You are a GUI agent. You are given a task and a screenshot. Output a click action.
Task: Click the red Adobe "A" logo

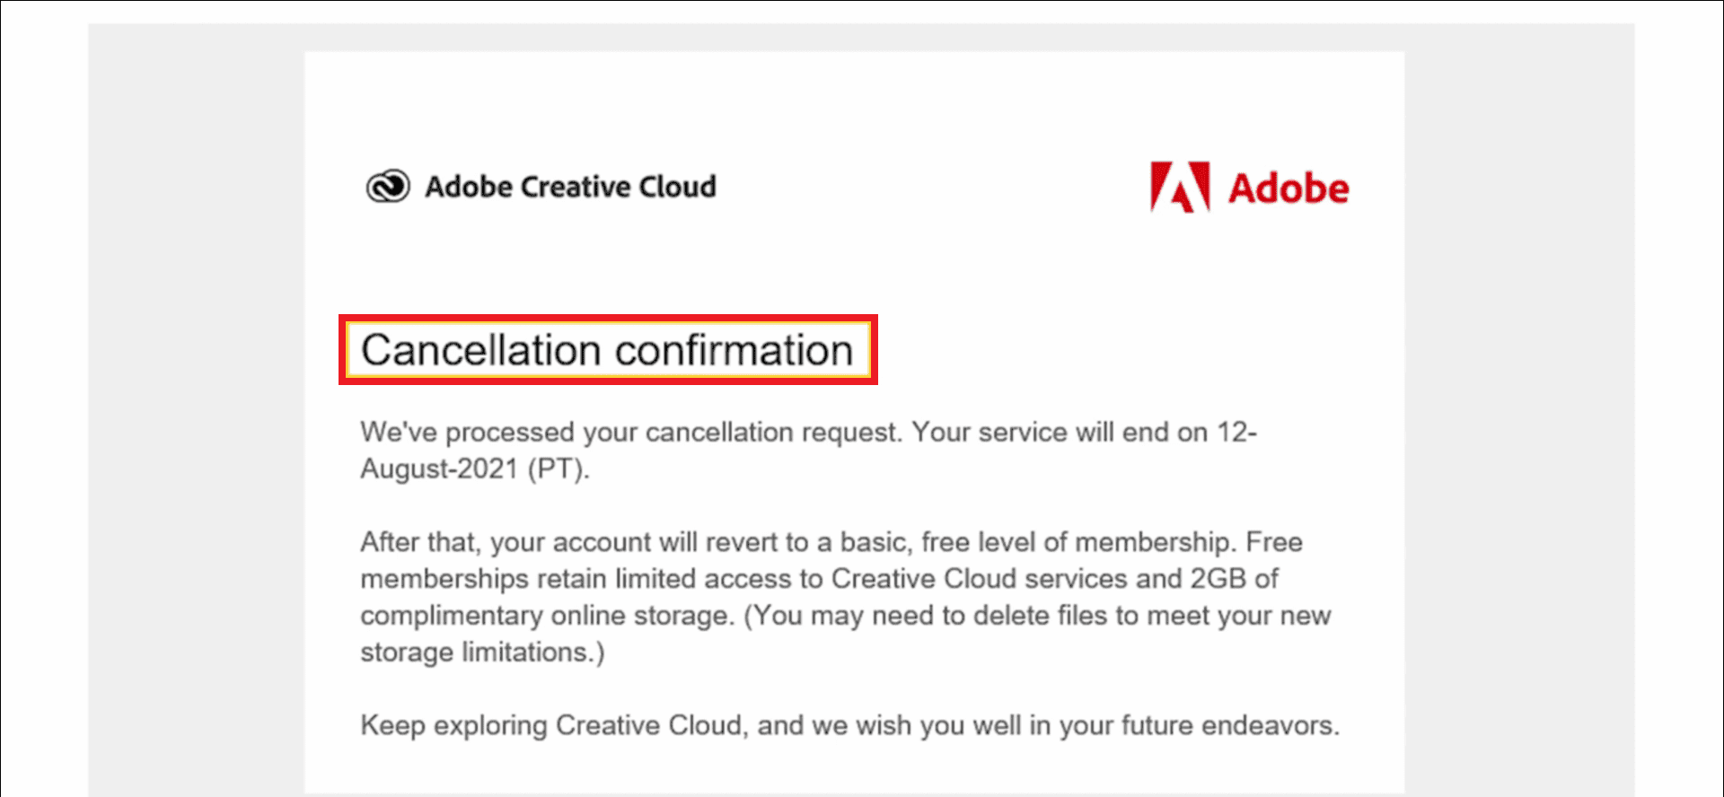(x=1180, y=187)
